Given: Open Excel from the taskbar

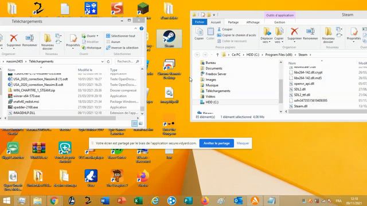Looking at the screenshot, I should click(138, 201).
